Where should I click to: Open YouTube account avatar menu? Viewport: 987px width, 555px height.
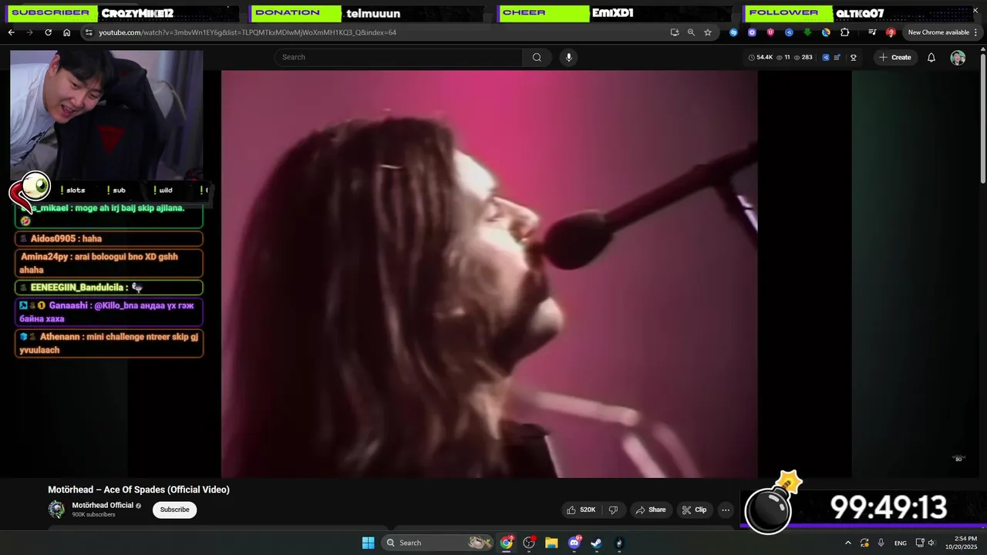[x=958, y=58]
